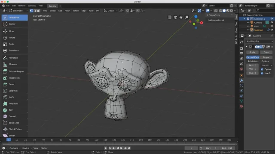Select the Spin tool
The image size is (275, 154).
click(15, 110)
